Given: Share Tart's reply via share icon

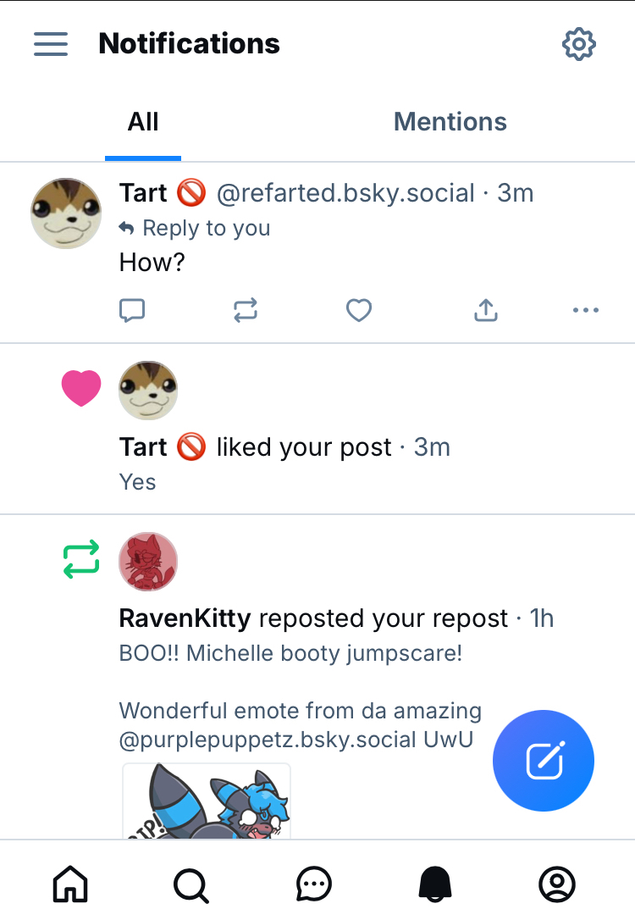Looking at the screenshot, I should 485,311.
